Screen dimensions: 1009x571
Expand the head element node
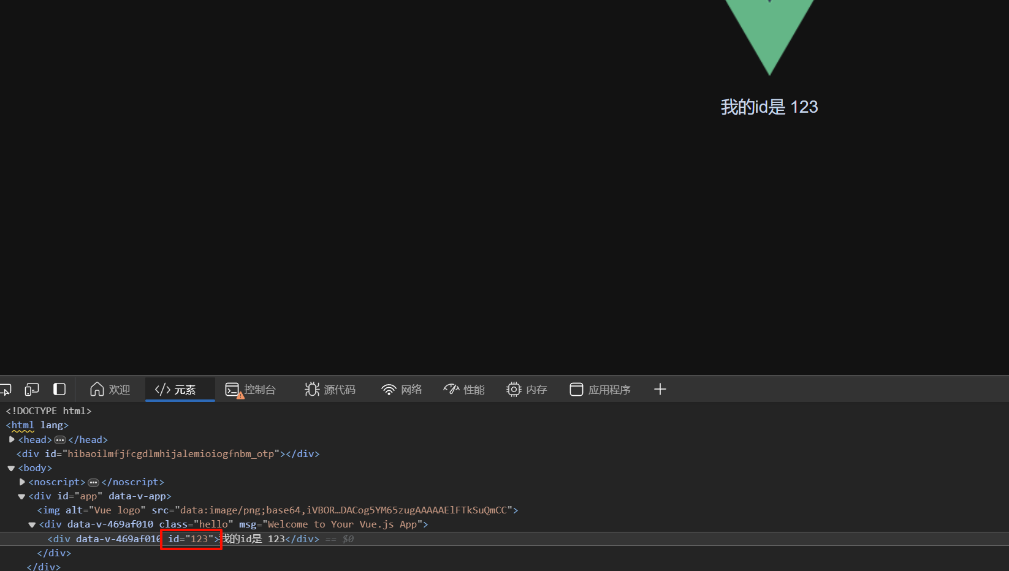[x=12, y=440]
